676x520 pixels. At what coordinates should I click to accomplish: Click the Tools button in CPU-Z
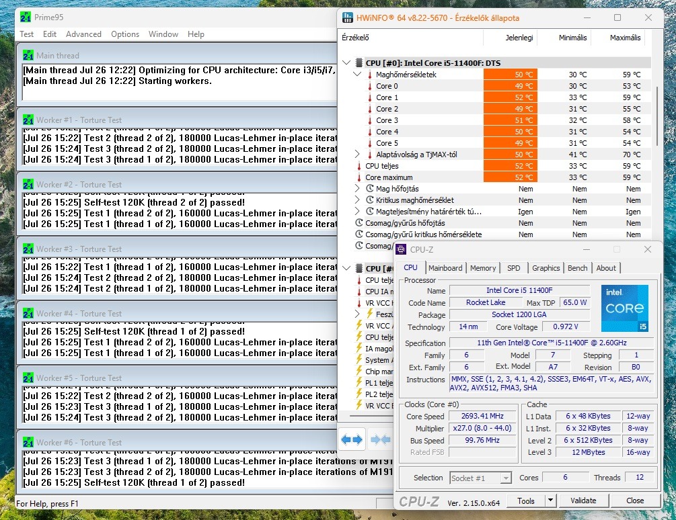click(x=525, y=501)
